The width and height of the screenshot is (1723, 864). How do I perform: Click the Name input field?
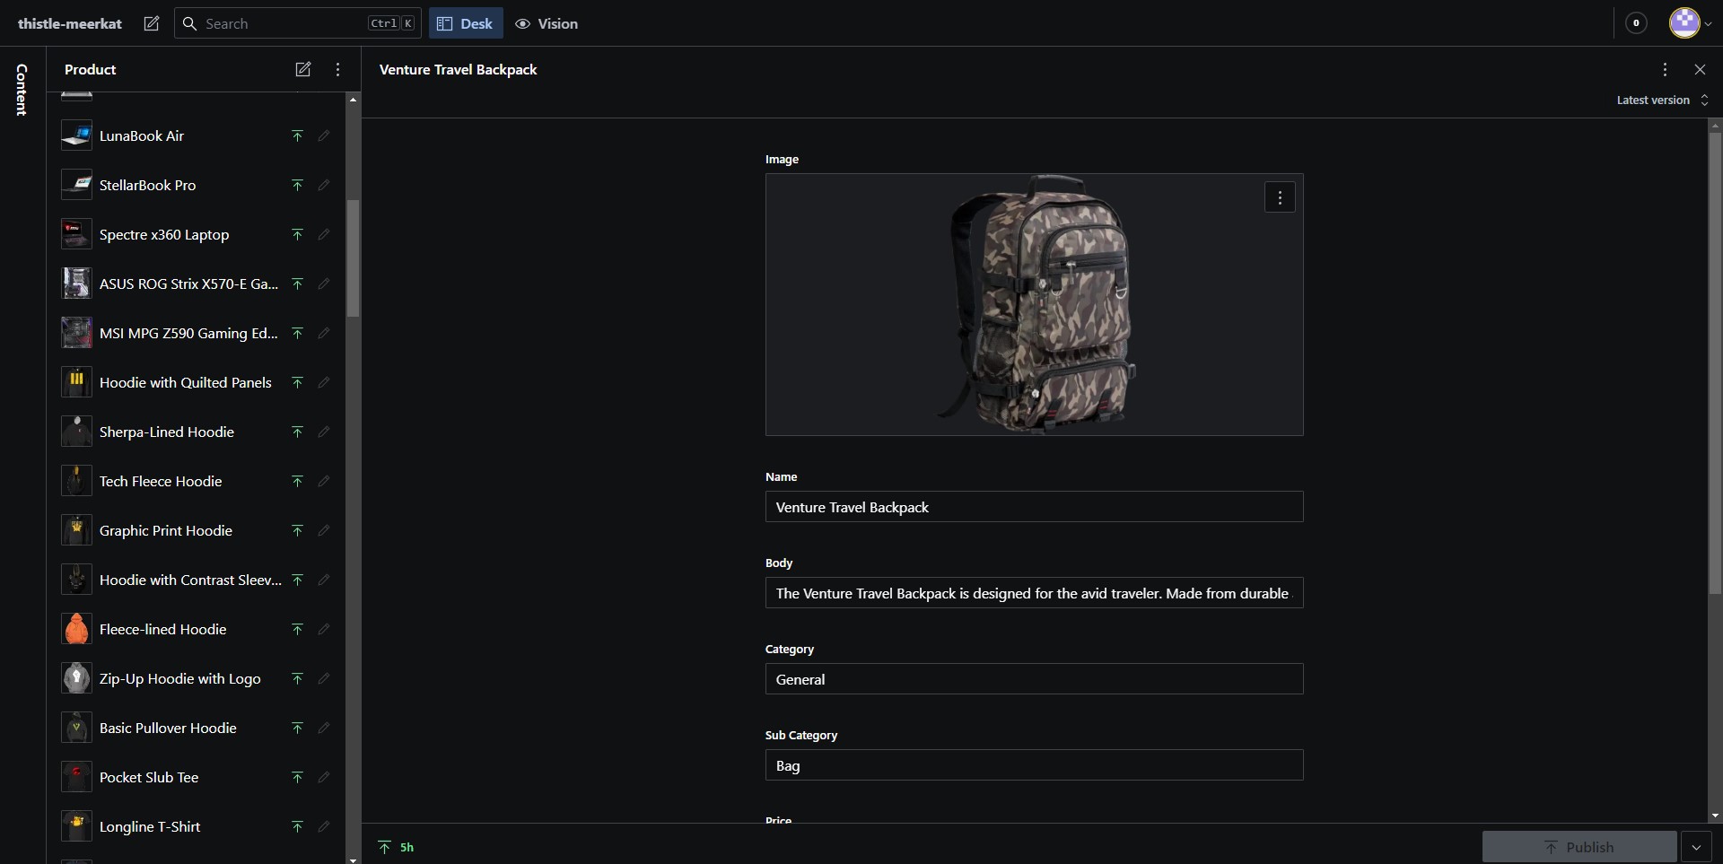pos(1032,507)
